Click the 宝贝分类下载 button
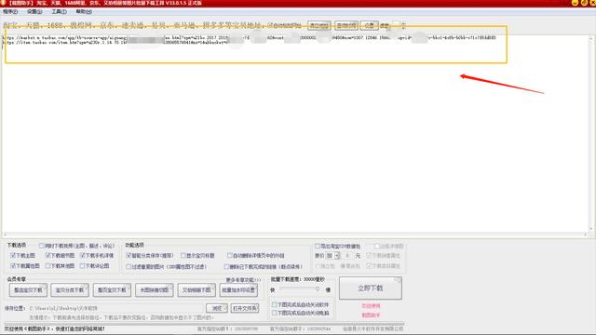The width and height of the screenshot is (596, 335). point(70,290)
